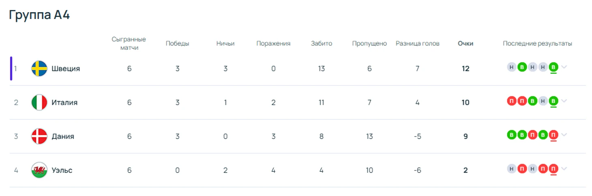Click the Разница голов column header
Viewport: 592px width, 196px height.
(417, 43)
